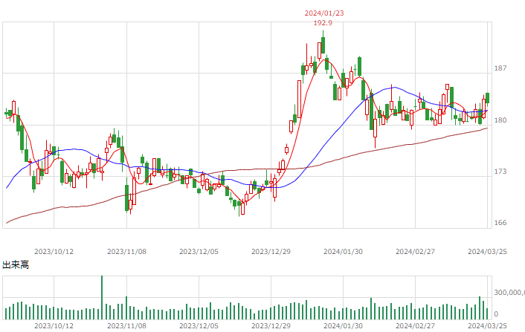Click the 2024/01/23 peak date label
Viewport: 525px width, 332px height.
pyautogui.click(x=323, y=13)
